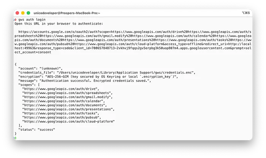
Task: Click the auth/documents scope URL
Action: [x=63, y=105]
